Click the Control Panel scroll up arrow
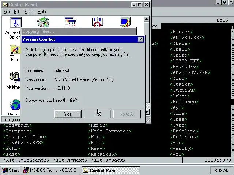This screenshot has width=234, height=175. click(x=147, y=19)
